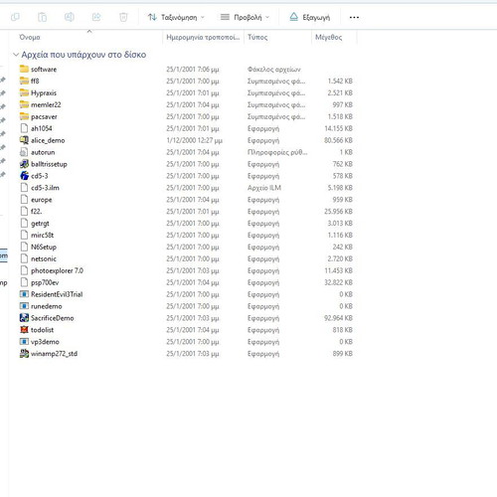Select the SacrificeDemo file icon
The image size is (497, 497).
[24, 318]
